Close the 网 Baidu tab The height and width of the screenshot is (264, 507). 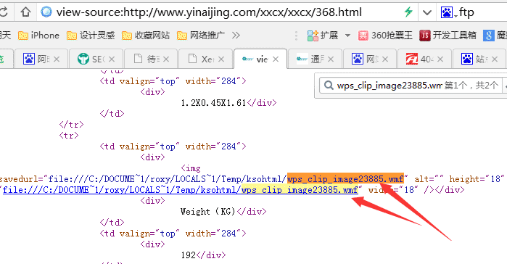coord(384,59)
